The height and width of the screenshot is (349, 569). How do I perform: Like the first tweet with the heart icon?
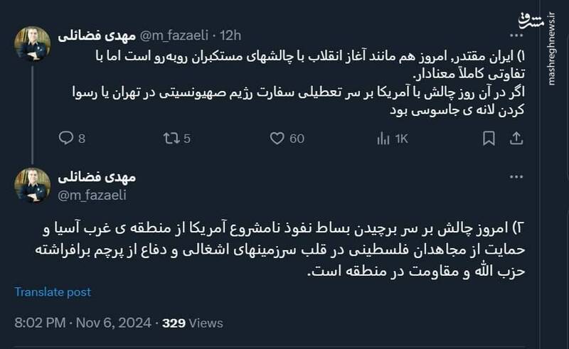[277, 139]
